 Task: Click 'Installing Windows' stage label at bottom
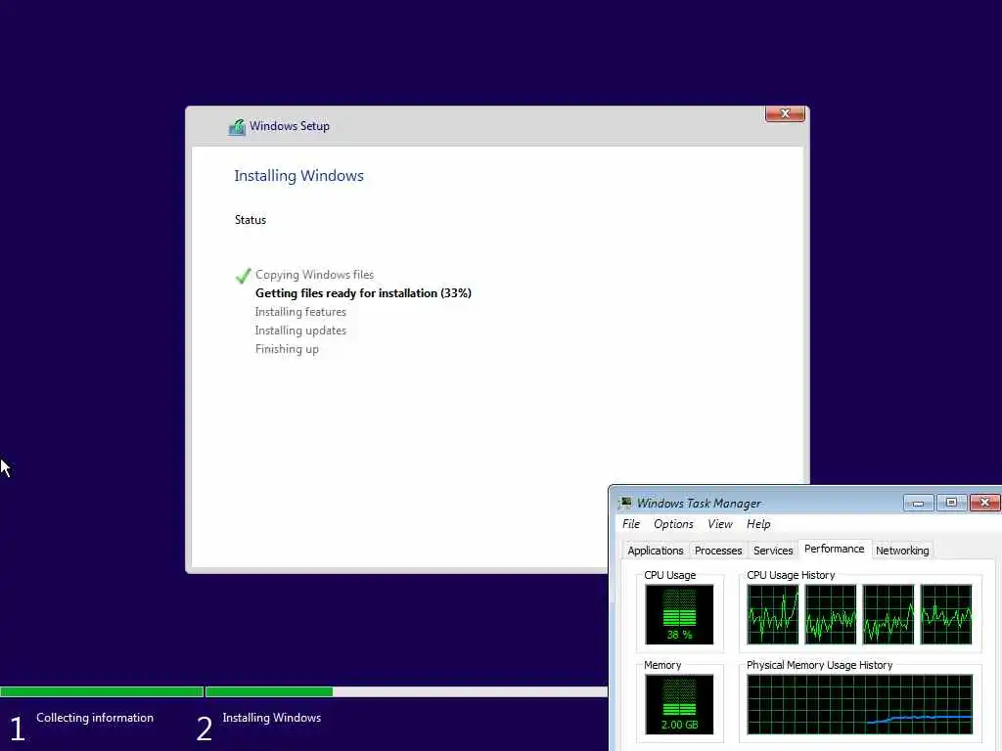click(272, 718)
